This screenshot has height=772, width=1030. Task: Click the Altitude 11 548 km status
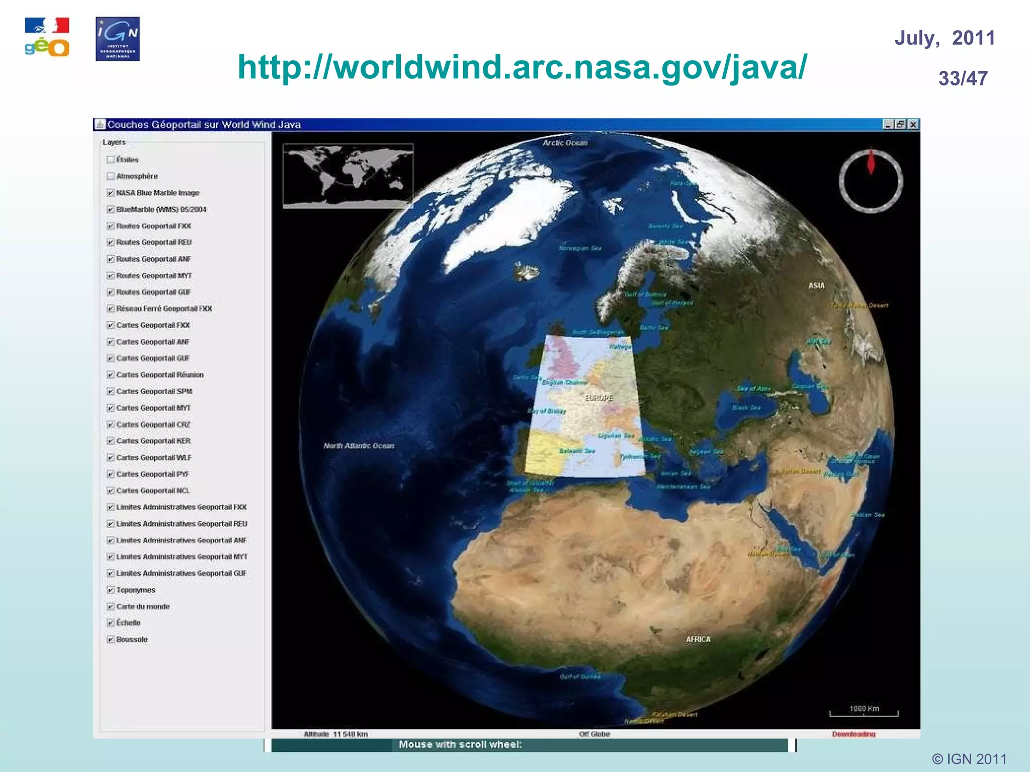coord(335,734)
